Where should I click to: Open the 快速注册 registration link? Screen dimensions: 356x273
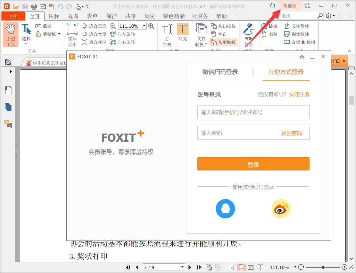pos(299,94)
